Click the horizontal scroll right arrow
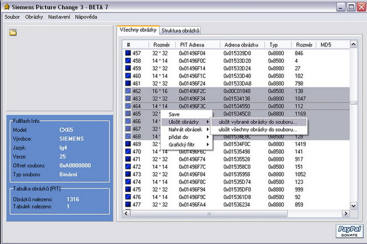Screen dimensions: 367x244 click(345, 213)
